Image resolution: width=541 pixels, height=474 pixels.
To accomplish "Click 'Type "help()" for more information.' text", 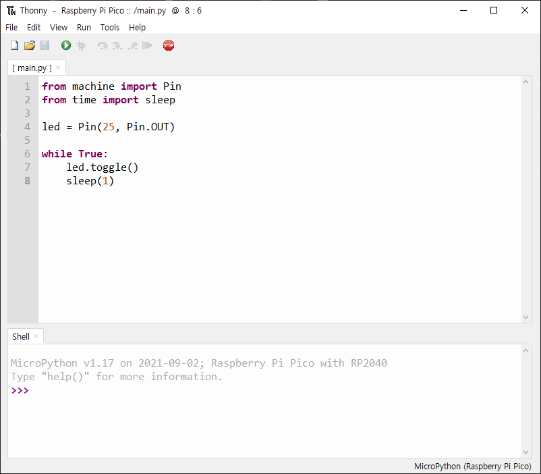I will [117, 377].
